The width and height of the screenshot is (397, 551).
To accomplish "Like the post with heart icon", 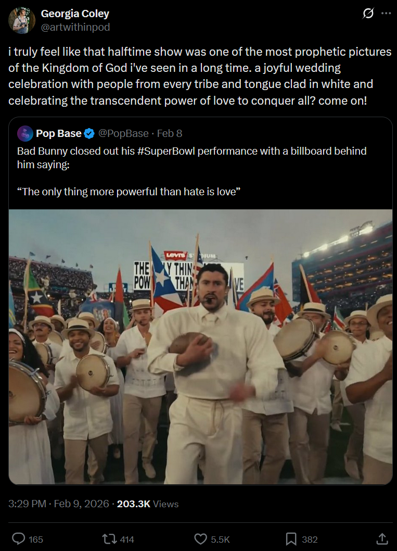I will 200,539.
